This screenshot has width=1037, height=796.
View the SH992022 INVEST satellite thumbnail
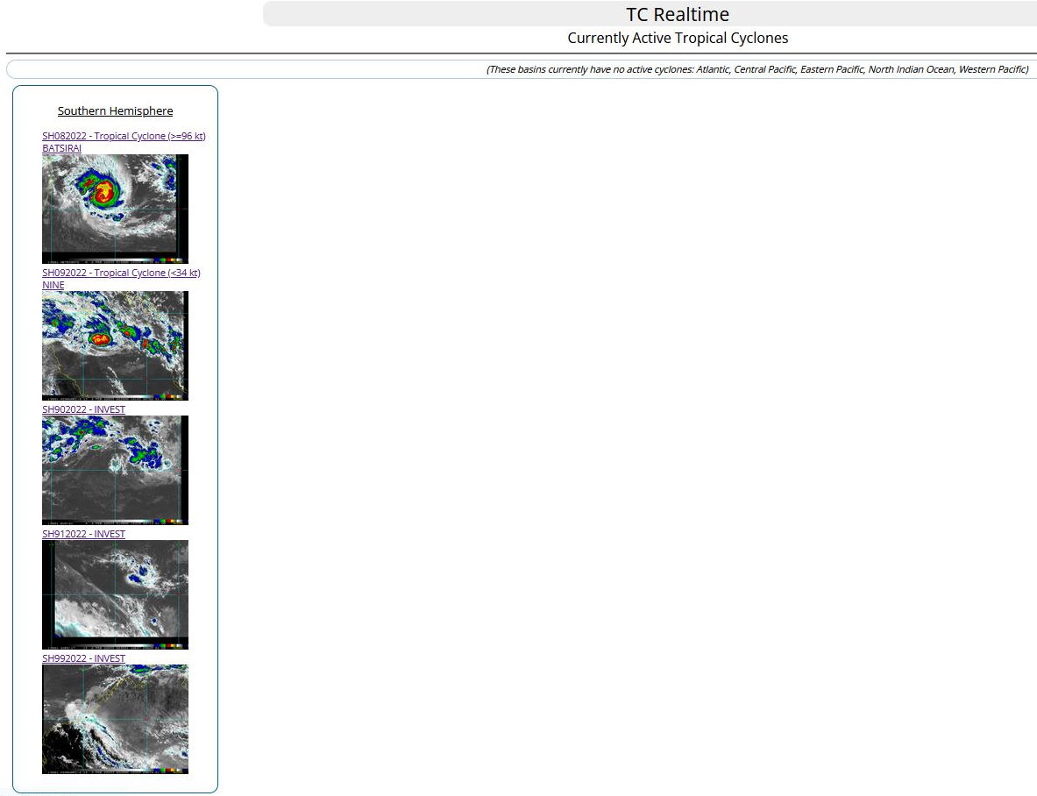[115, 719]
